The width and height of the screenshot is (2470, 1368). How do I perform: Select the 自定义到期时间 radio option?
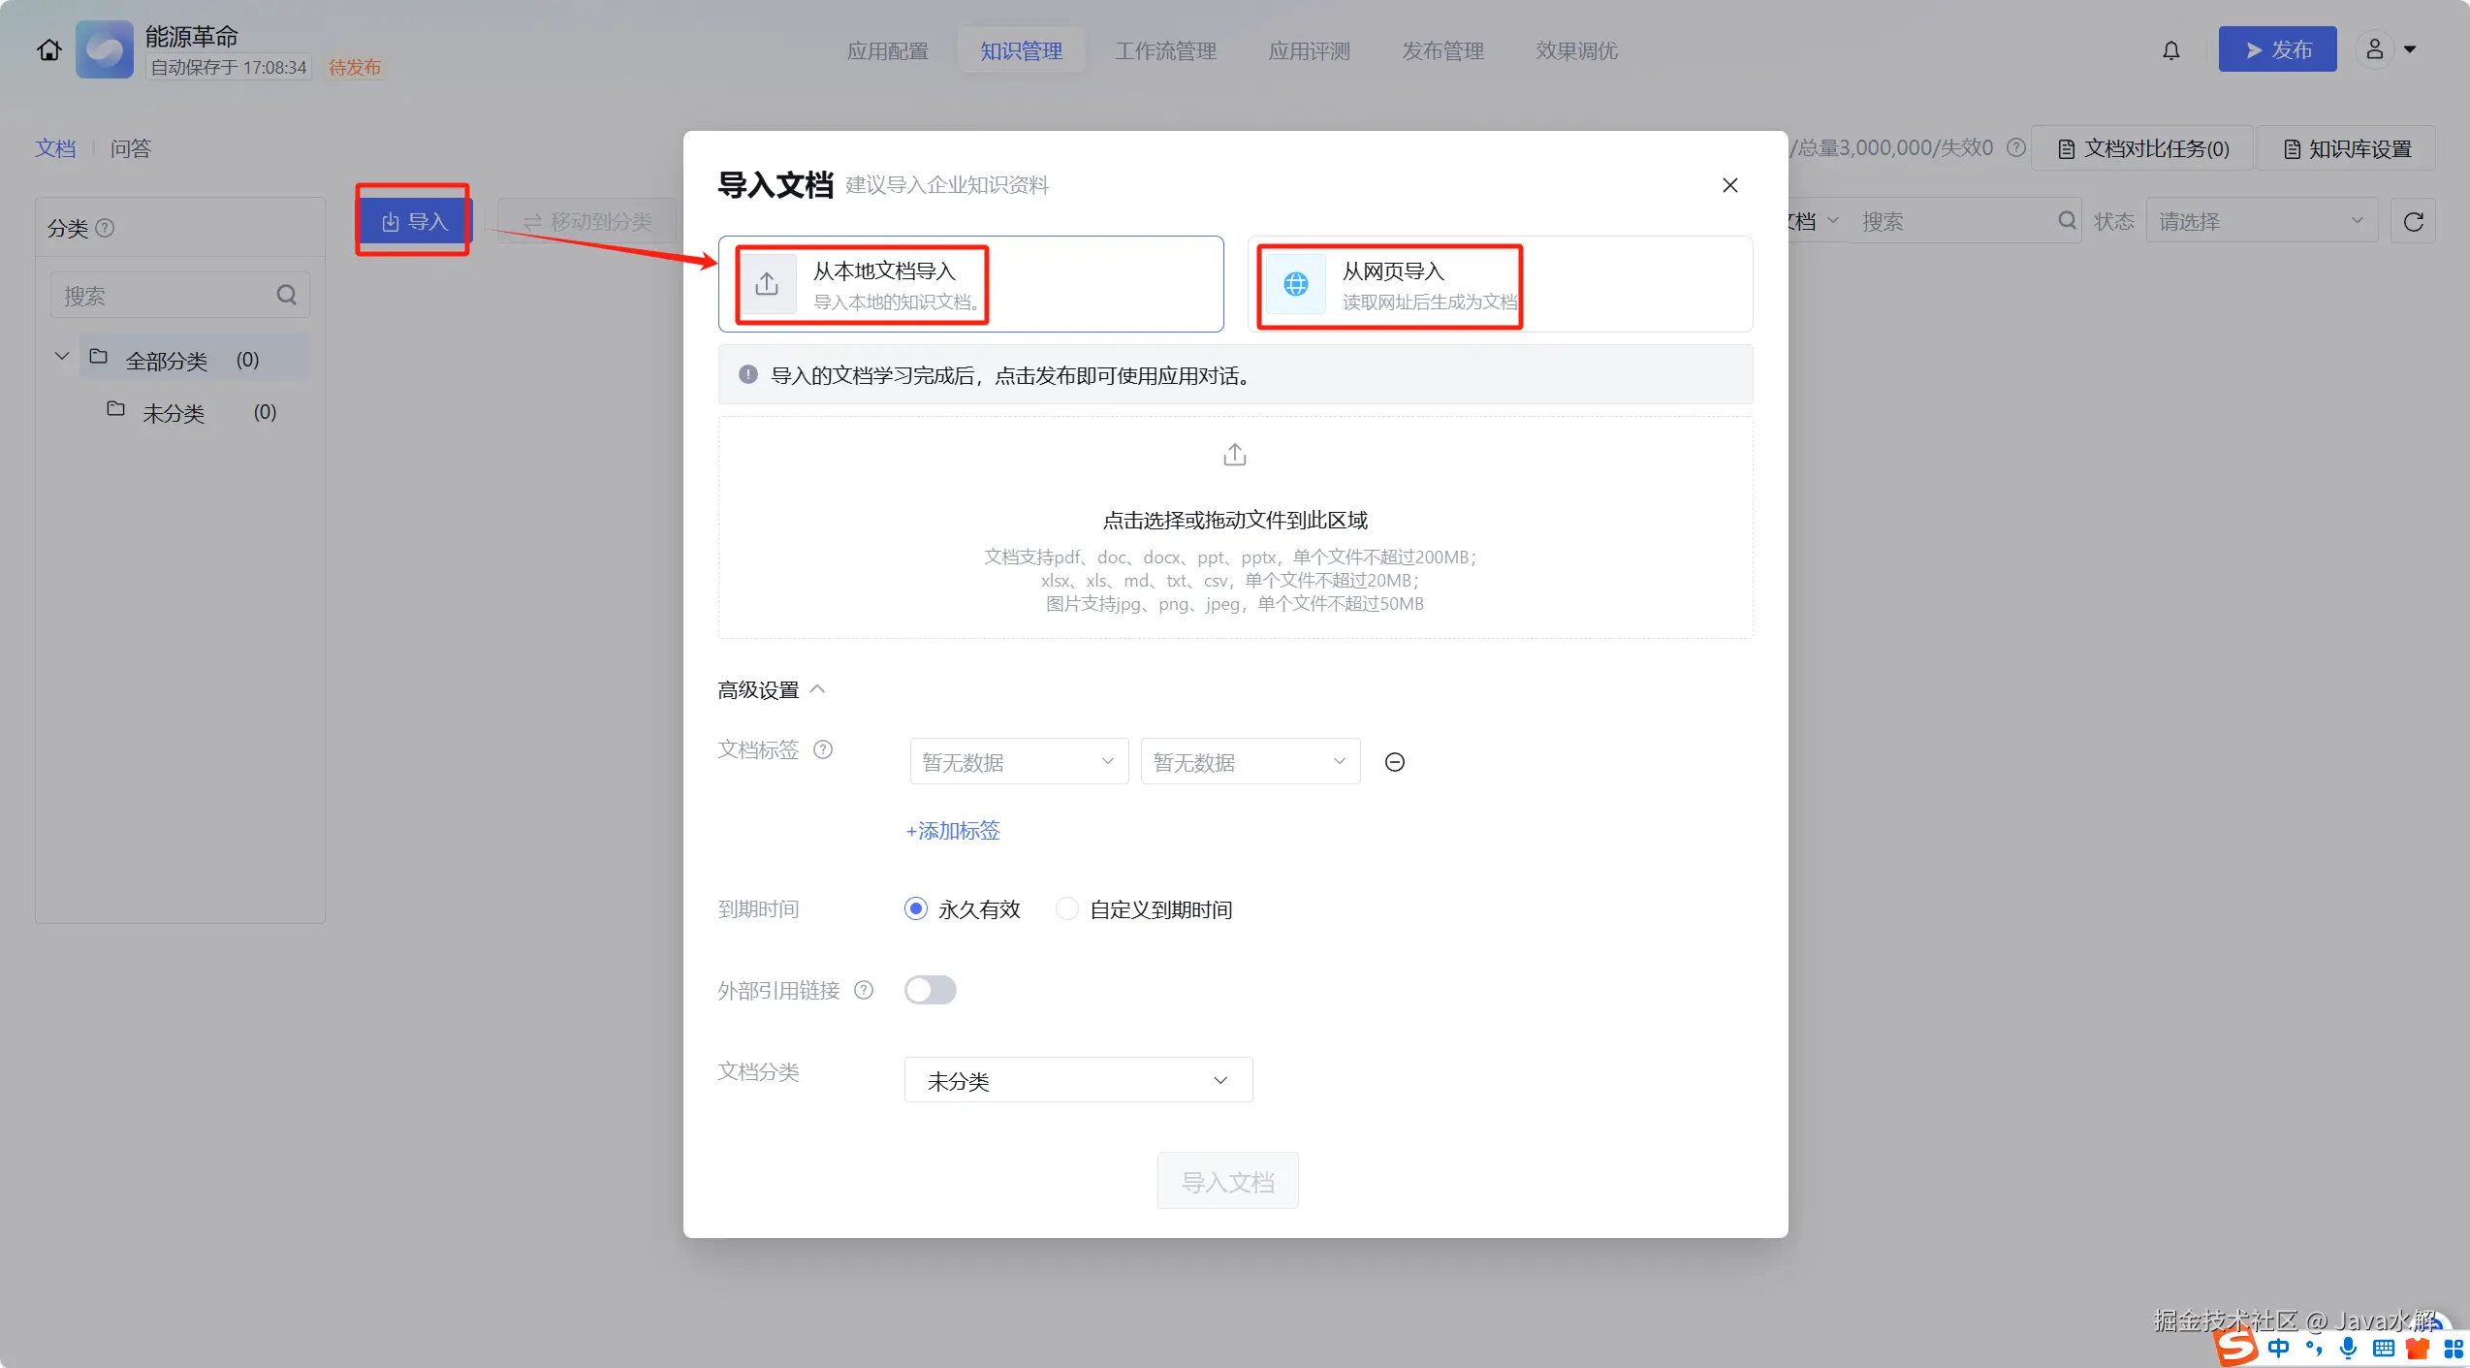point(1066,909)
